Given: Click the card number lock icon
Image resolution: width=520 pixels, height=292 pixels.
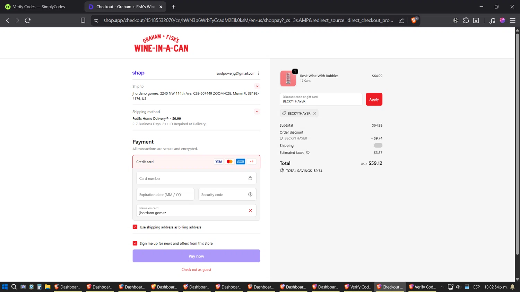Looking at the screenshot, I should click(250, 178).
